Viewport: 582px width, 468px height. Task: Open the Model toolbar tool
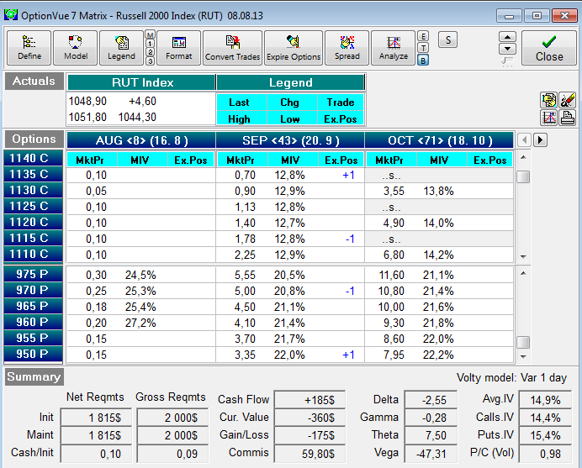76,48
